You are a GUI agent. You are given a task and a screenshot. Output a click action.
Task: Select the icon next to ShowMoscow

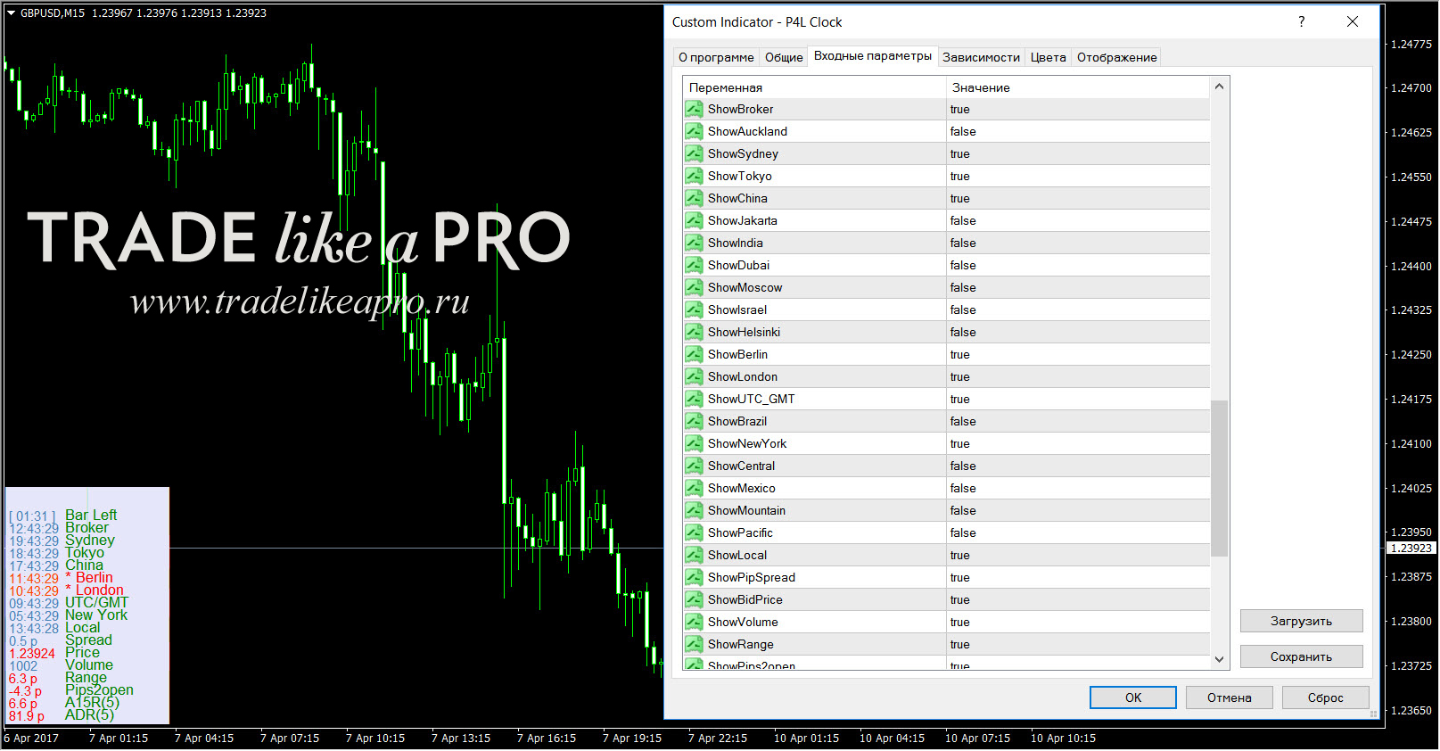pos(694,287)
